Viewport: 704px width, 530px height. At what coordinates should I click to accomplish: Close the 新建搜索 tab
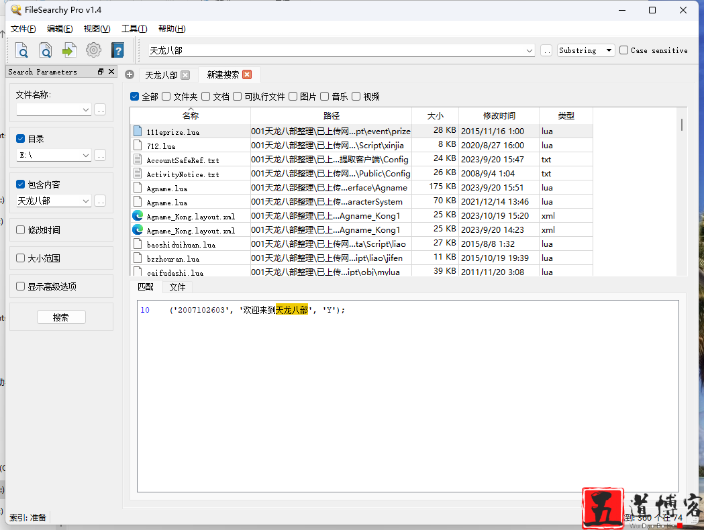tap(247, 74)
